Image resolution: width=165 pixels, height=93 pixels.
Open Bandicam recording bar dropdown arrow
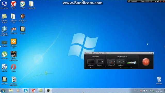coord(155,1)
